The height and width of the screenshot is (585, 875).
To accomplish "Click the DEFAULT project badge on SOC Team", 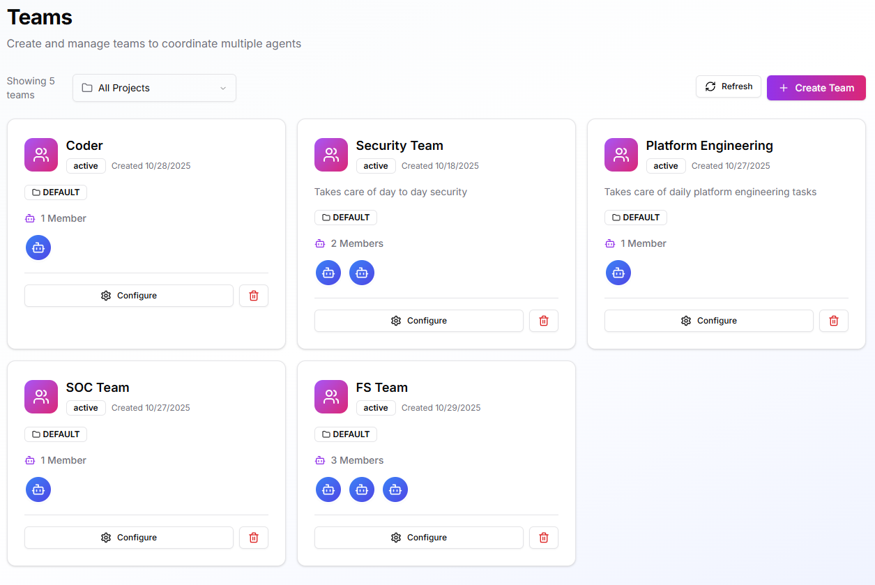I will (56, 434).
